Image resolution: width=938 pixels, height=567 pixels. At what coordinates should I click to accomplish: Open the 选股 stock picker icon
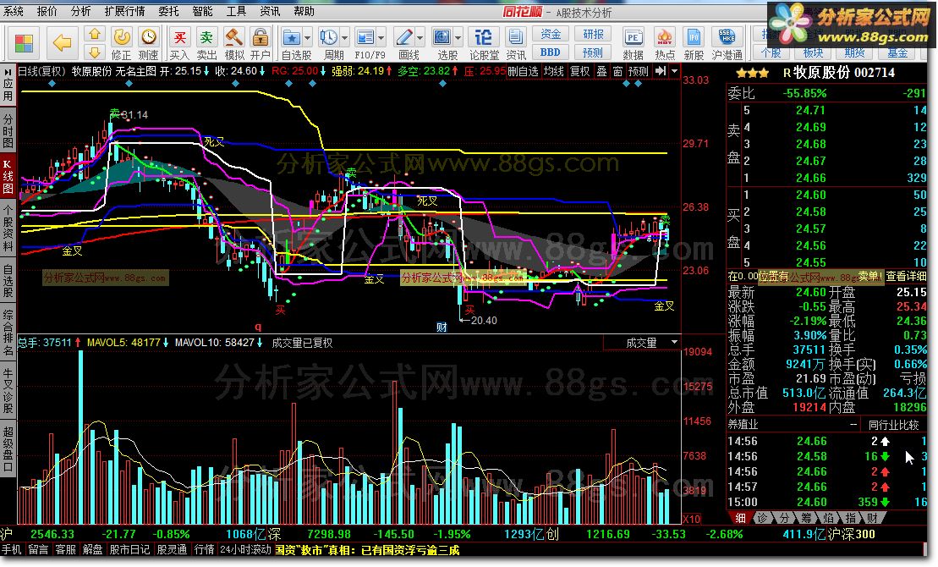coord(442,38)
